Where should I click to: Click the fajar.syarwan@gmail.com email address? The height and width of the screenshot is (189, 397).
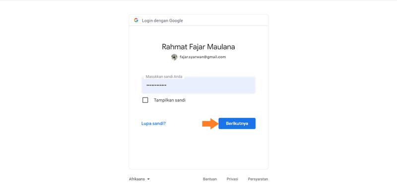click(203, 57)
